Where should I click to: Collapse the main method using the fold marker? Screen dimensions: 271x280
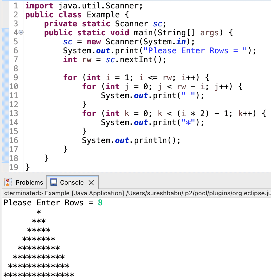20,33
